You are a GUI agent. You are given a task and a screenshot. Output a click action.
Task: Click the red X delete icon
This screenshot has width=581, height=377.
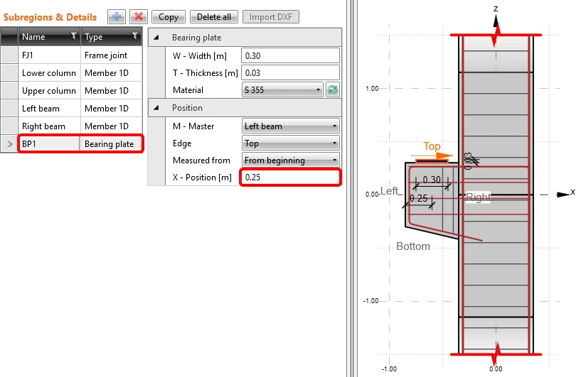pyautogui.click(x=139, y=16)
